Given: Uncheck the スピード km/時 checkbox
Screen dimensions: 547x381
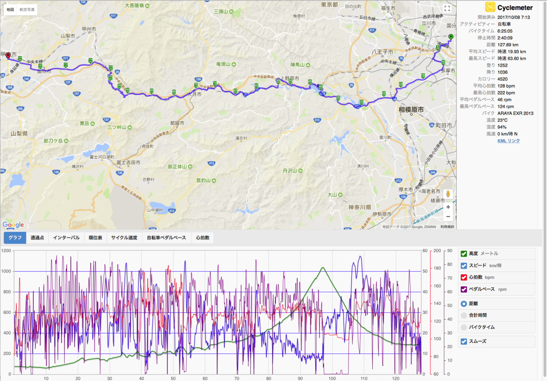Looking at the screenshot, I should (464, 265).
